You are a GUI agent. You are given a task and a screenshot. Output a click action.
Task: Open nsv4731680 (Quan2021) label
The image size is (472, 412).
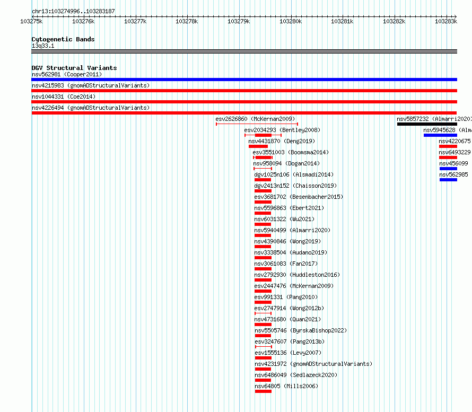pos(287,319)
